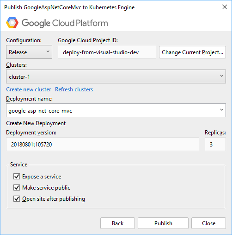232x235 pixels.
Task: Click the Service group label
Action: [x=19, y=165]
